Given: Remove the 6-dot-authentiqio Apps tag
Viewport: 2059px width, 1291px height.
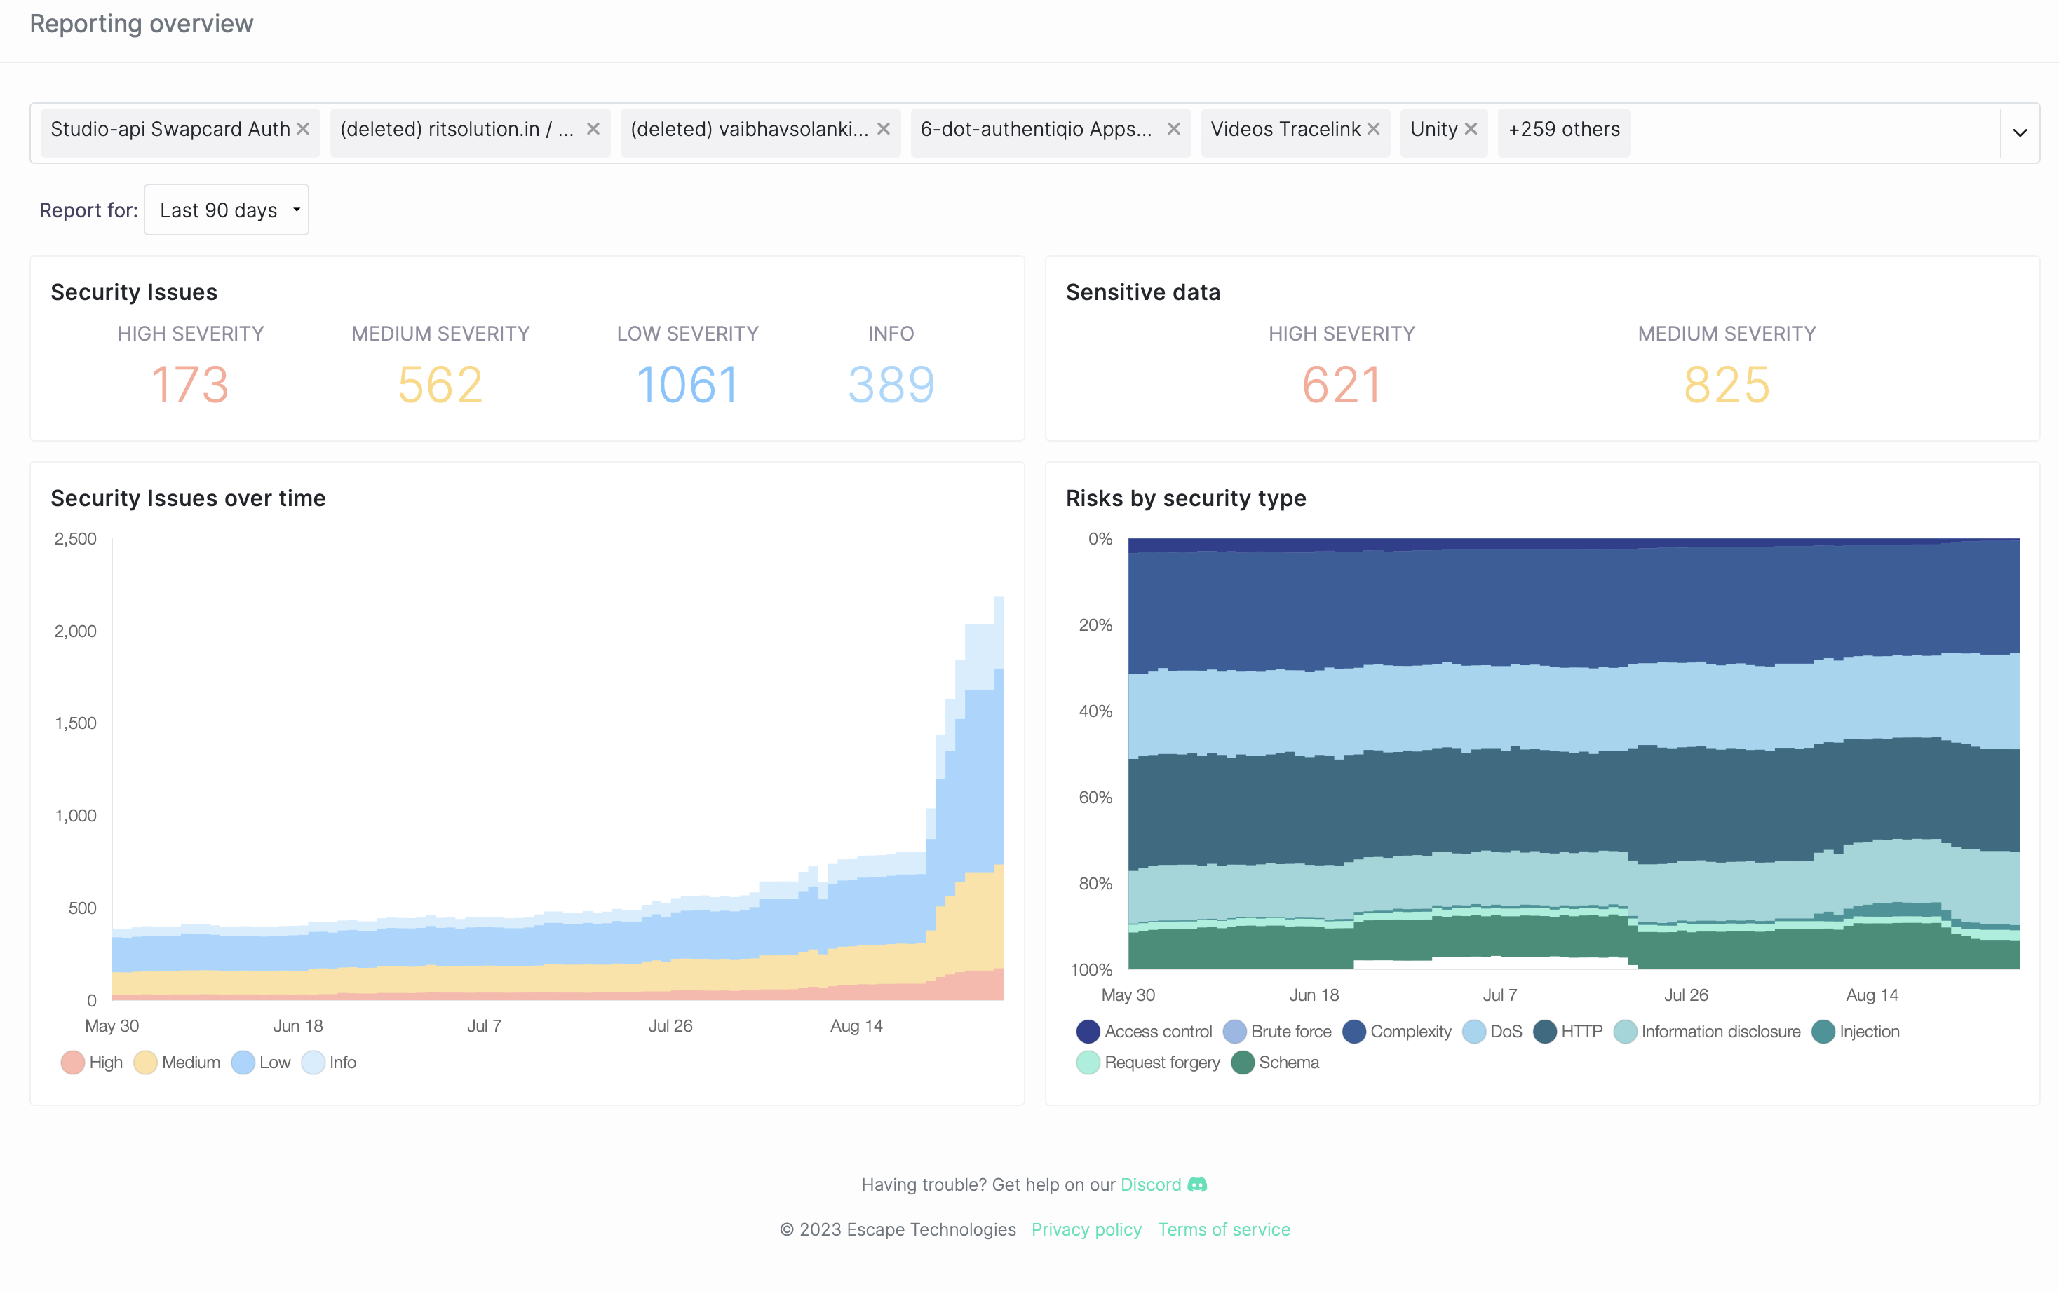Looking at the screenshot, I should coord(1174,129).
